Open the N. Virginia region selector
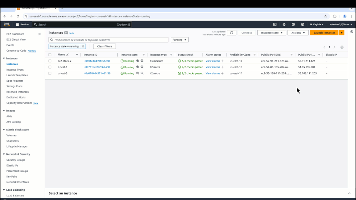 [x=317, y=24]
